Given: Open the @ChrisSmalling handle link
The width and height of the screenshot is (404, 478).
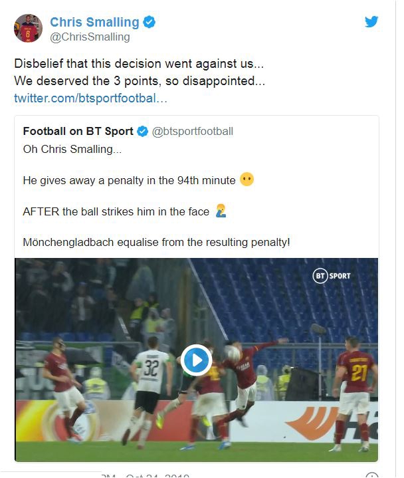Looking at the screenshot, I should 90,37.
